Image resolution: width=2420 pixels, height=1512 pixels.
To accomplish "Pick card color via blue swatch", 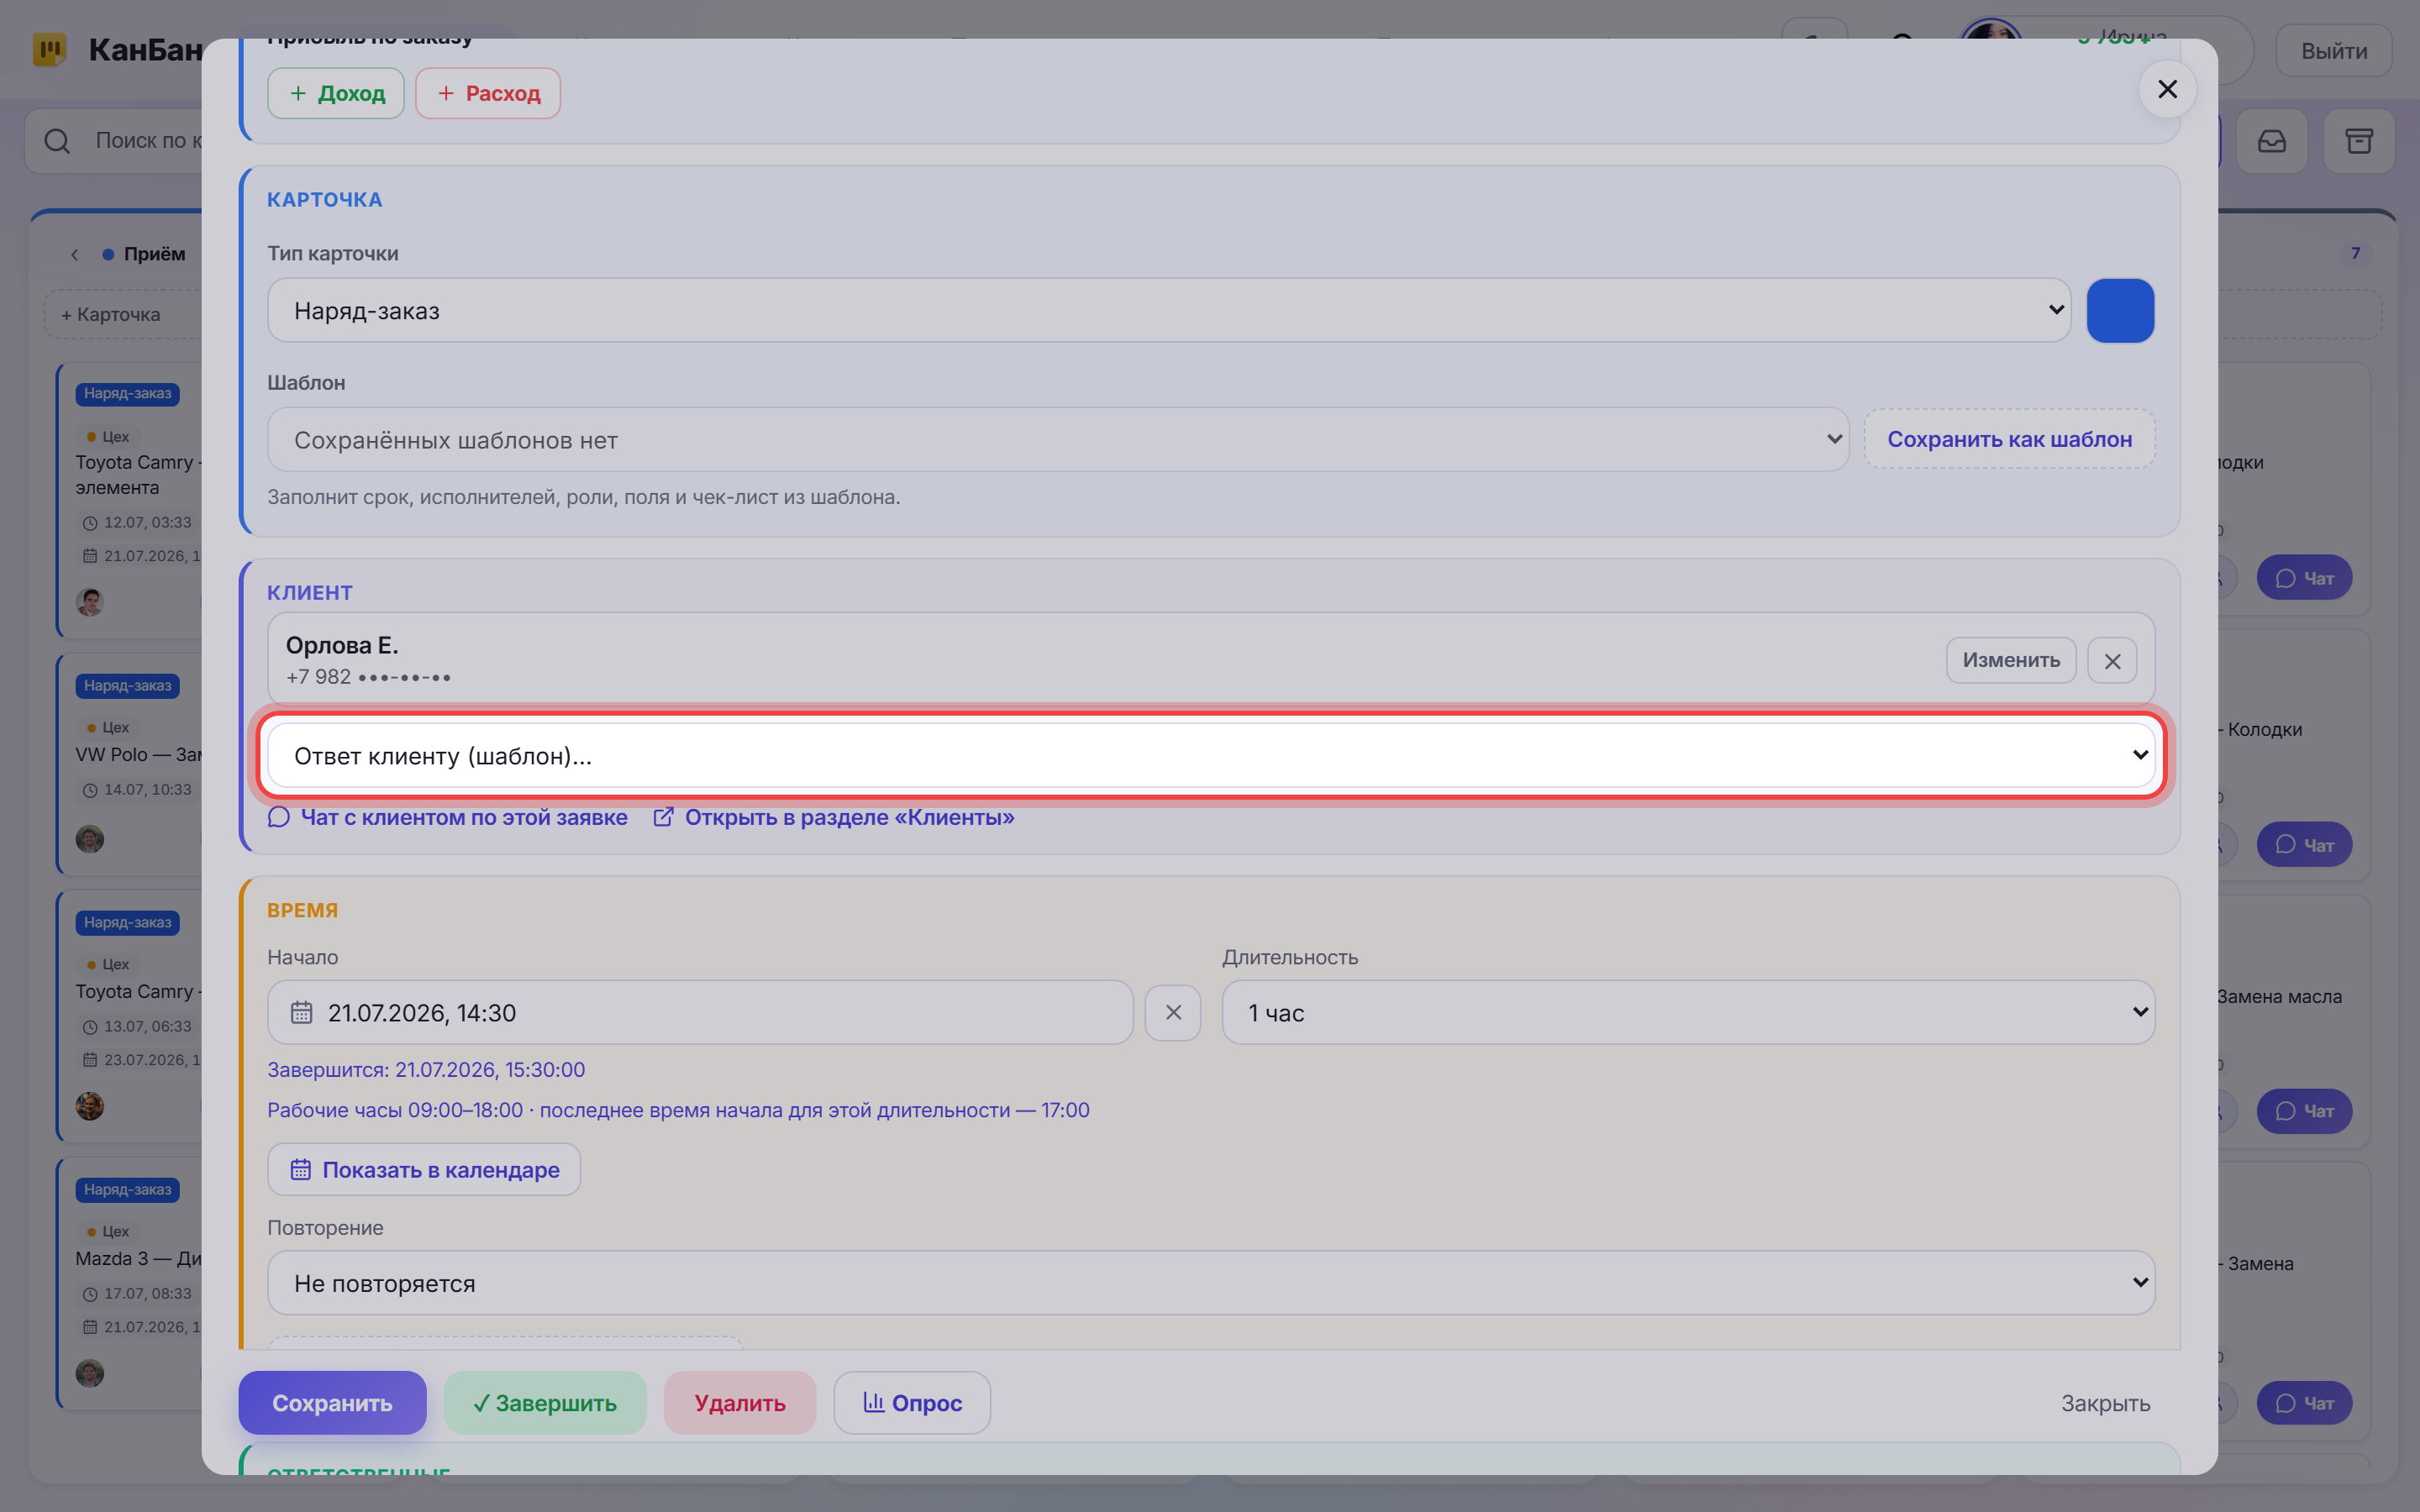I will pyautogui.click(x=2120, y=311).
